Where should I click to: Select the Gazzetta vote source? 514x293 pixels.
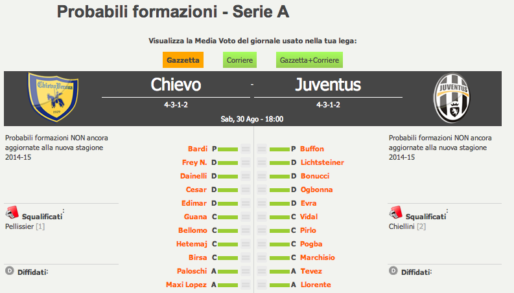coord(183,60)
